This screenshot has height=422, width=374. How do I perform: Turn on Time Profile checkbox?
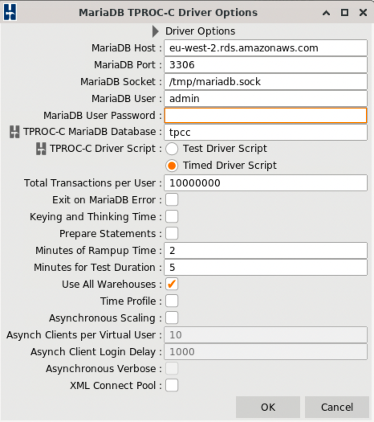pyautogui.click(x=172, y=301)
